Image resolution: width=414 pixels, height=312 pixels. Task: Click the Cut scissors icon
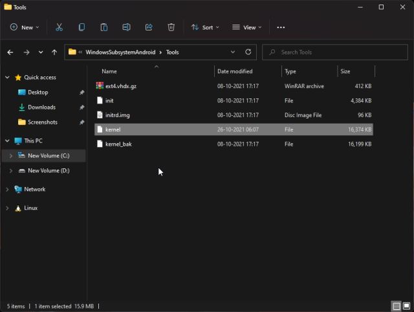(59, 27)
